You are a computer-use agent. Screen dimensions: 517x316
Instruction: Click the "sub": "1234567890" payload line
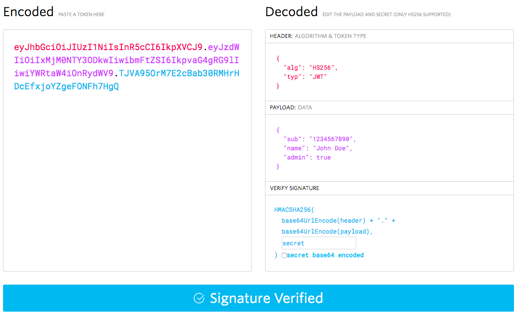click(x=320, y=139)
